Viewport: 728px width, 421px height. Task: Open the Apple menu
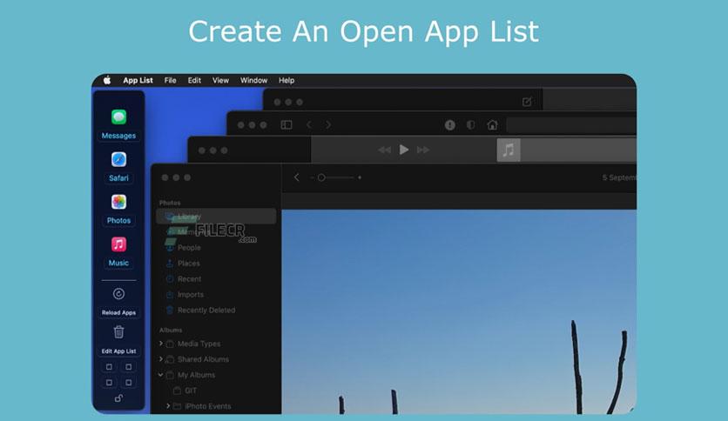click(107, 80)
